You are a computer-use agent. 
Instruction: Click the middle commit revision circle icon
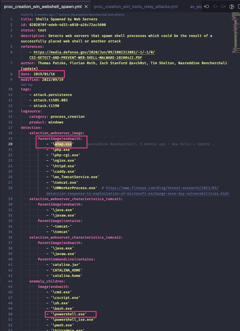pyautogui.click(x=215, y=6)
